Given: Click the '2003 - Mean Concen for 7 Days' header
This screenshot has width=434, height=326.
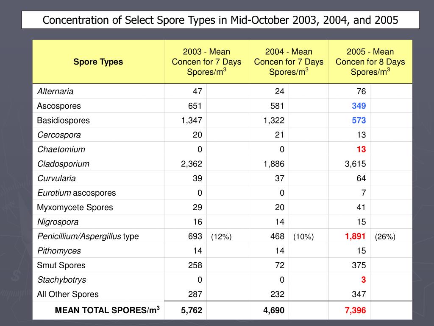Looking at the screenshot, I should coord(206,62).
